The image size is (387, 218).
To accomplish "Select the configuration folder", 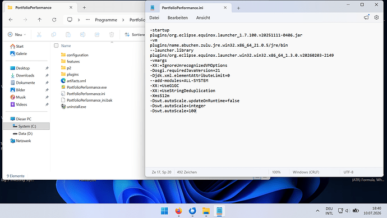I will click(x=75, y=55).
